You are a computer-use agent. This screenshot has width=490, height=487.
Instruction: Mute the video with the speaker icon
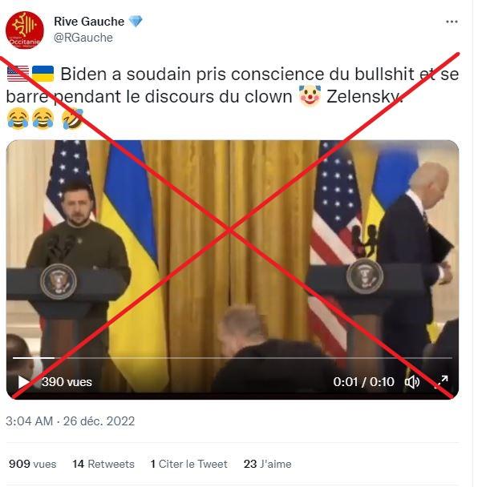pyautogui.click(x=412, y=382)
